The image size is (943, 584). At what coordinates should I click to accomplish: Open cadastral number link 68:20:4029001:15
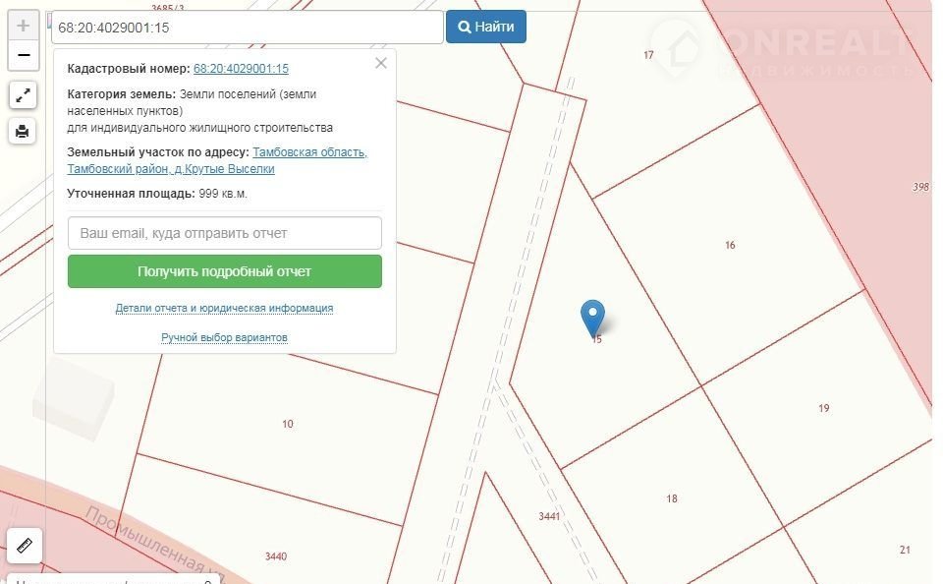(x=241, y=69)
